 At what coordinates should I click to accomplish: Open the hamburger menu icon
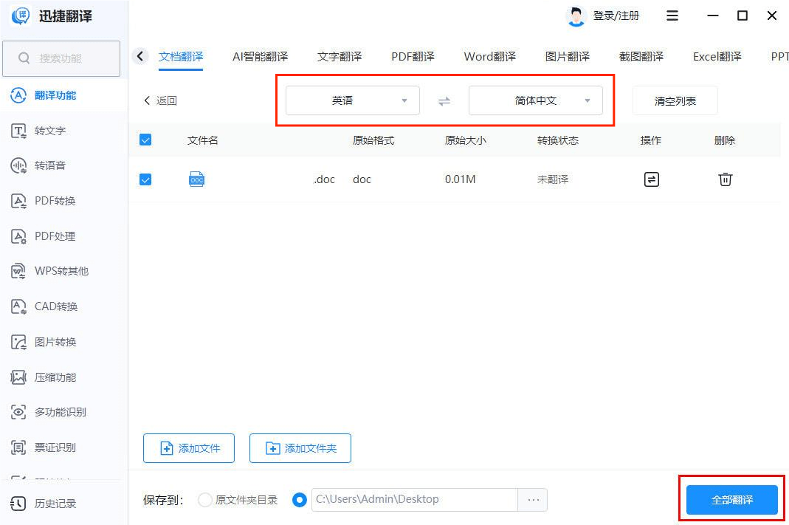pos(672,16)
